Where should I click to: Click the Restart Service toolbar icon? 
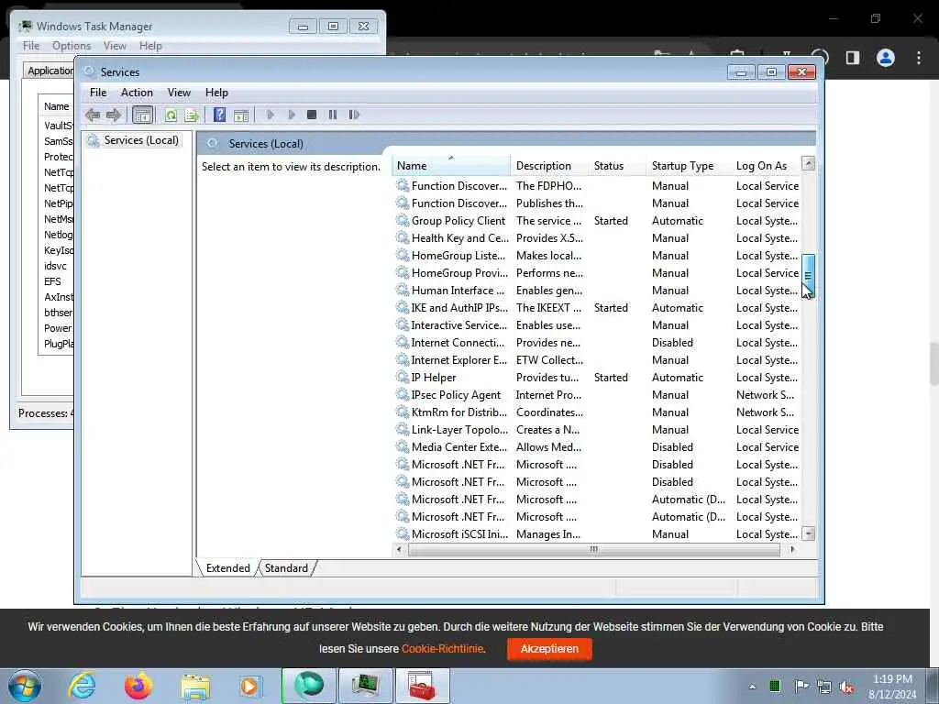pos(354,115)
